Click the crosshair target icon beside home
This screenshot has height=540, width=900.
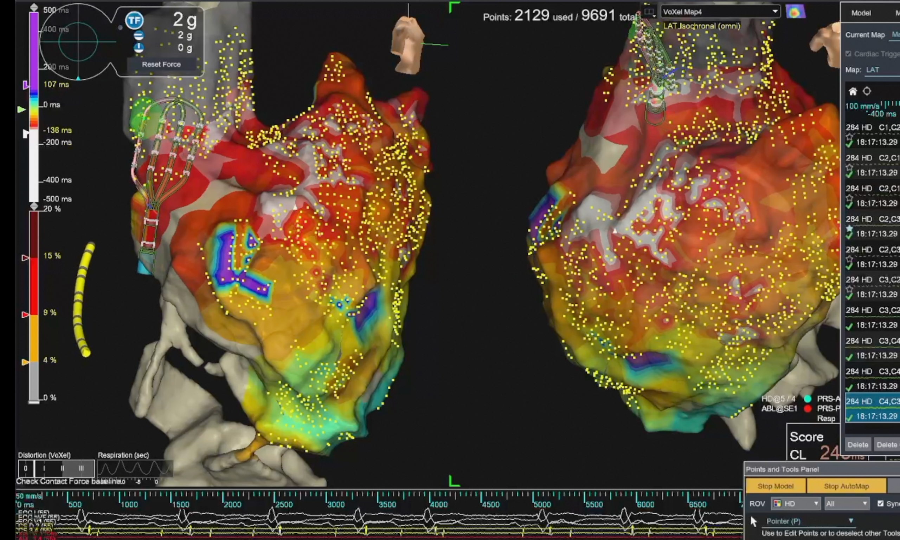pos(867,91)
